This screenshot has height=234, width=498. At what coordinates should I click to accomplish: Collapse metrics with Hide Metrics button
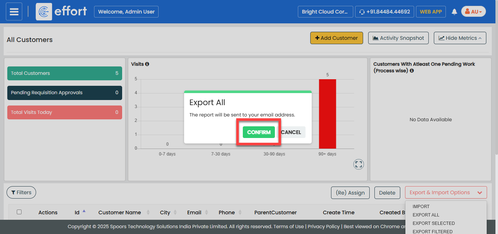coord(460,38)
